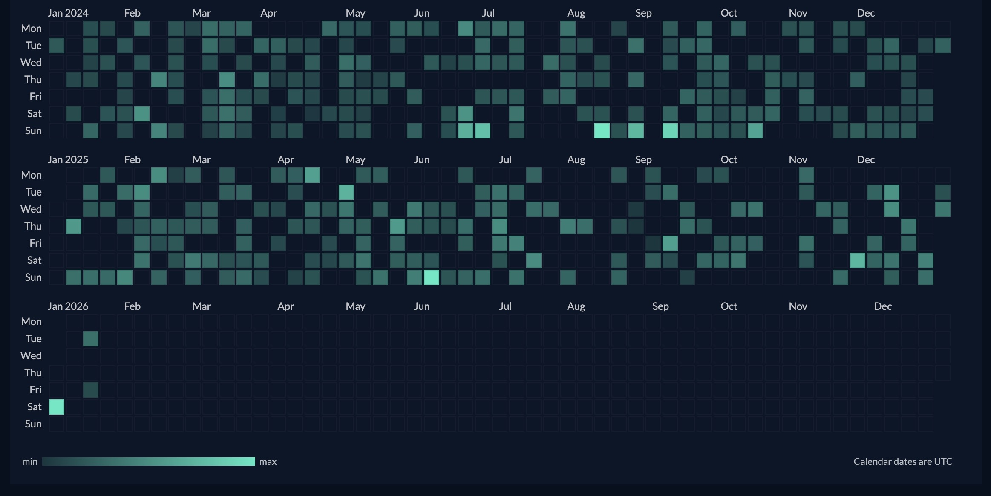Click the bright Saturday cell in February 2024

tap(142, 114)
